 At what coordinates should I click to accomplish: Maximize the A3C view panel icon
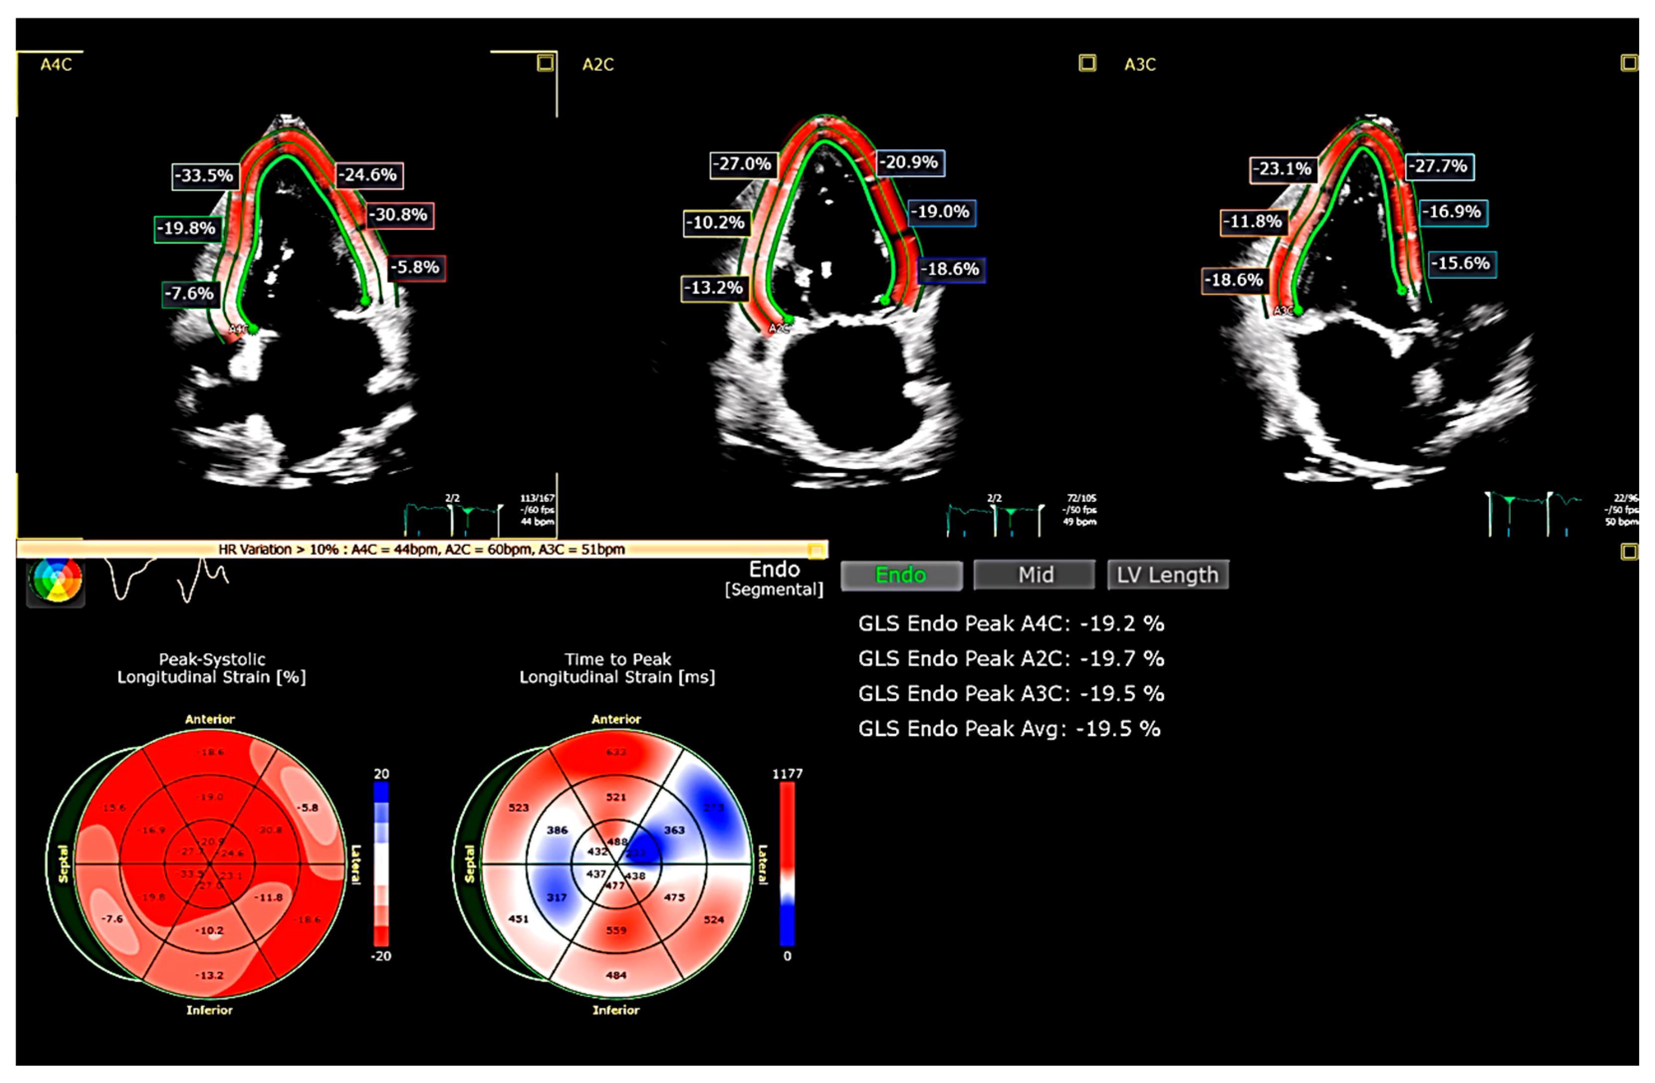[x=1629, y=63]
